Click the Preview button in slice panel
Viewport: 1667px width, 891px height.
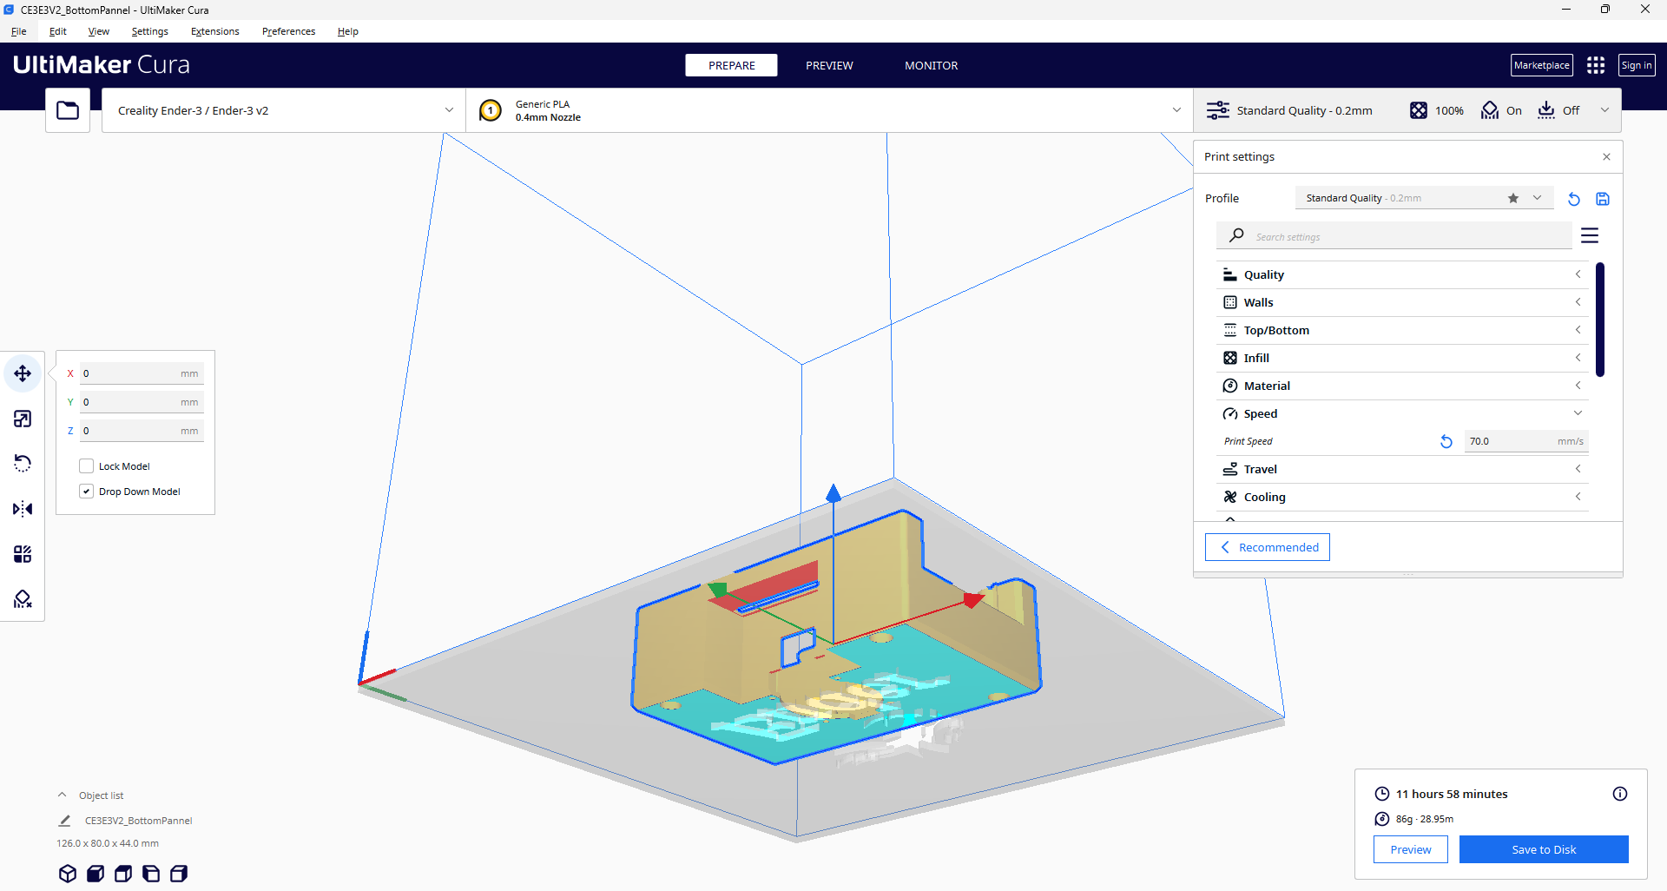1411,849
